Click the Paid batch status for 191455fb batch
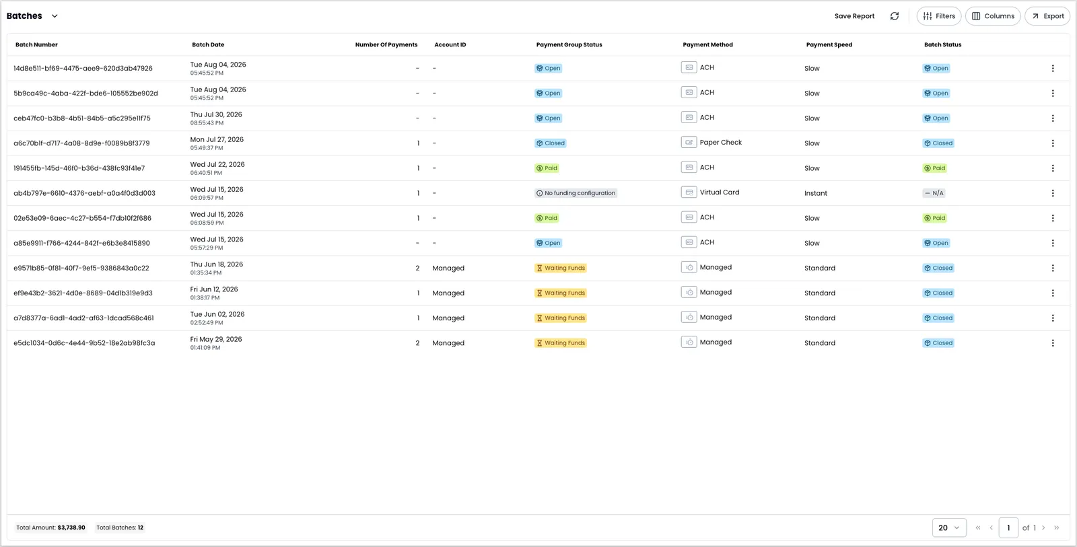Viewport: 1077px width, 547px height. pos(935,168)
